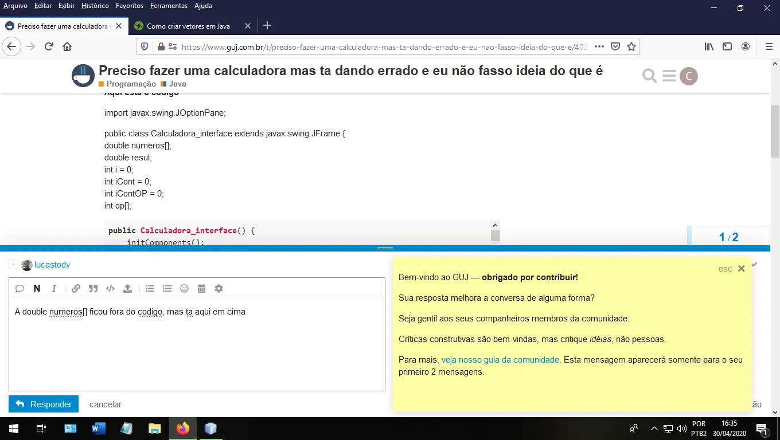
Task: Insert a numbered list in the editor
Action: [167, 289]
